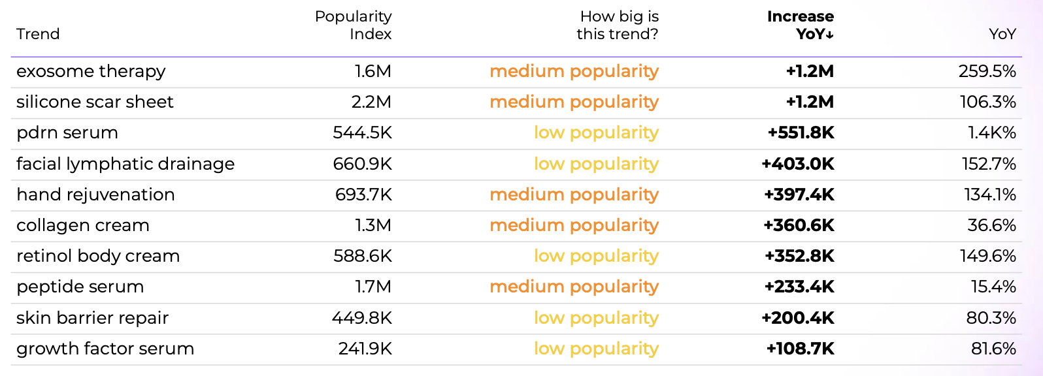
Task: Select skin barrier repair trend
Action: pyautogui.click(x=92, y=318)
